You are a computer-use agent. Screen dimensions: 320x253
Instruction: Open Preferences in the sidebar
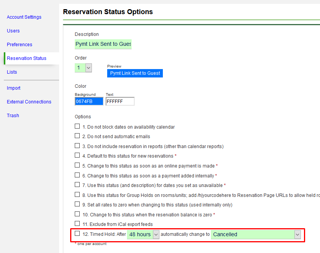coord(19,45)
